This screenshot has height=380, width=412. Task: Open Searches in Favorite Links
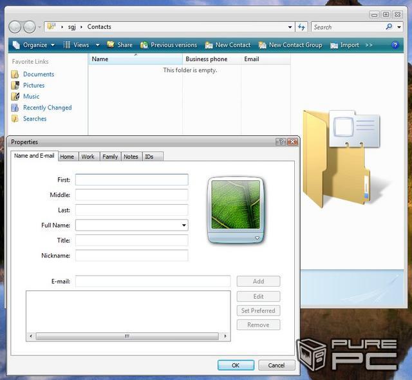coord(35,119)
